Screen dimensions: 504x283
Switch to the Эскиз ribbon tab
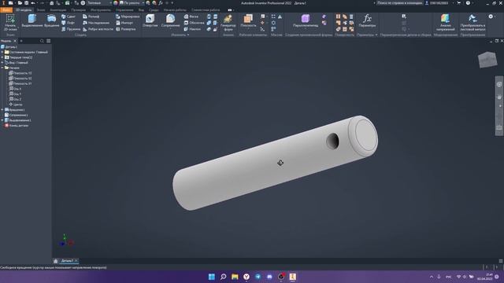41,10
